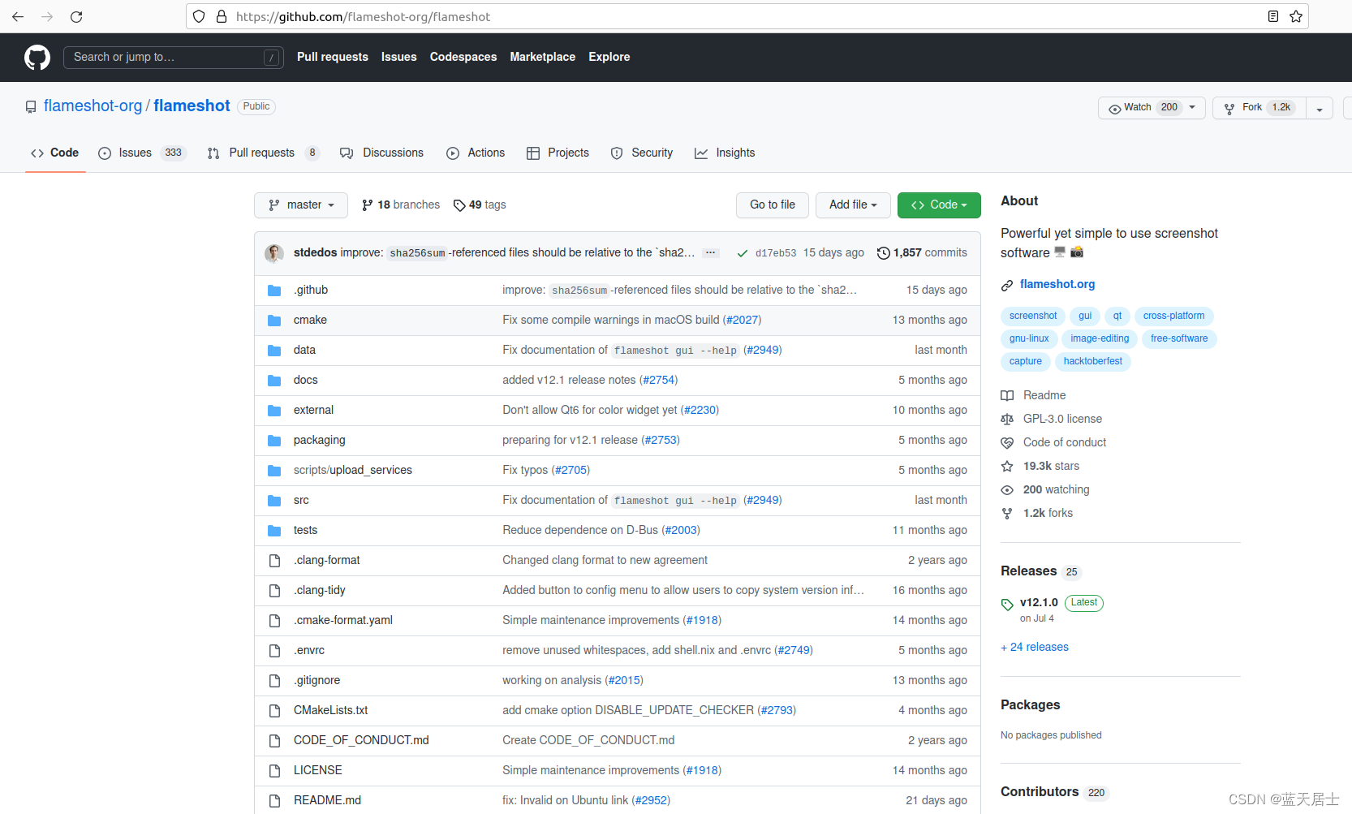Click the stars icon next to 19.3k
Screen dimensions: 1352x814
click(x=1007, y=467)
